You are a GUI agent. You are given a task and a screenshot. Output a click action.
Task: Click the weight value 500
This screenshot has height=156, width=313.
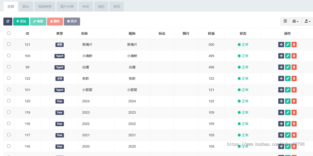211,45
